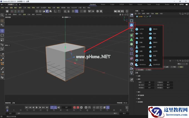The width and height of the screenshot is (189, 118).
Task: Click the timeline playhead at frame 0
Action: click(x=7, y=110)
